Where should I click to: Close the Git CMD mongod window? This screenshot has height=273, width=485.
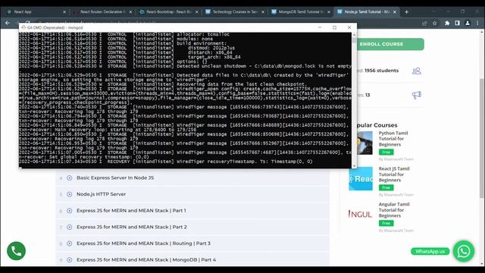tap(349, 27)
